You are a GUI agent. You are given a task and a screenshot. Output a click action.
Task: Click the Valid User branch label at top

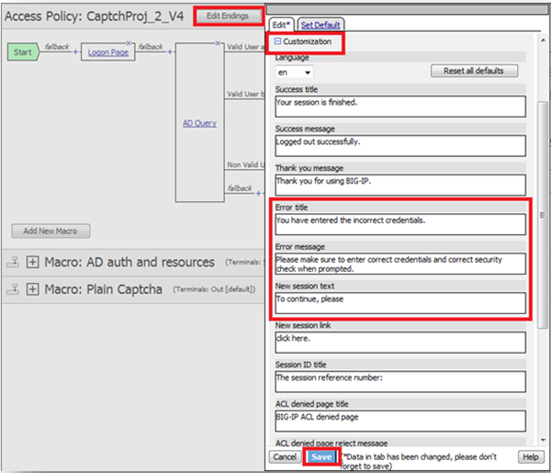tap(245, 47)
